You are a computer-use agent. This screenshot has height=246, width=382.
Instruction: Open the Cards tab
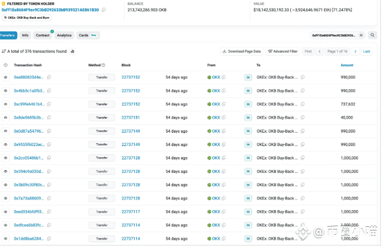click(x=88, y=35)
